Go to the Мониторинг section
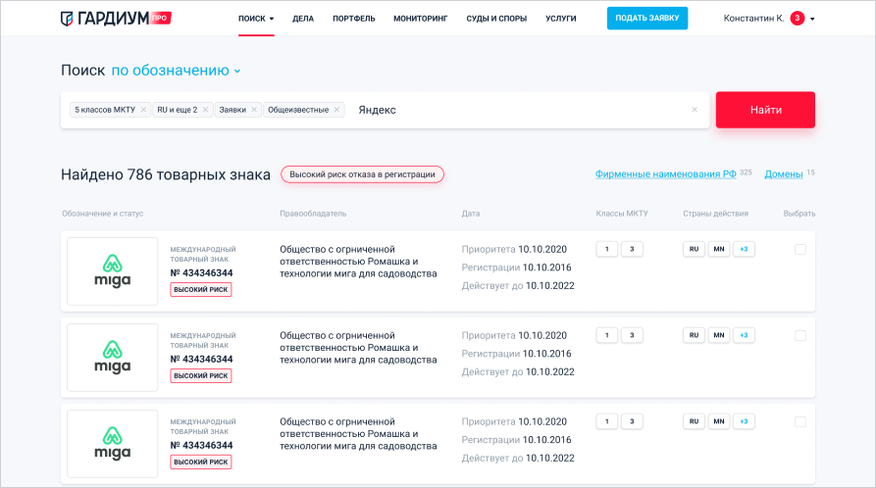The image size is (876, 488). pyautogui.click(x=420, y=19)
